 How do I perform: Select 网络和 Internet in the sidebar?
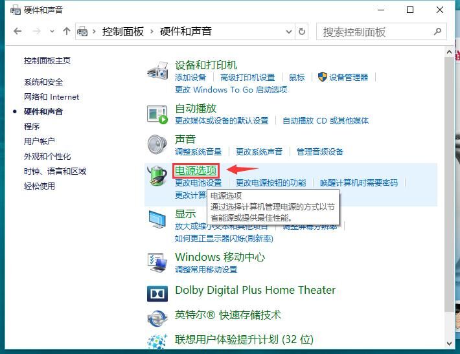coord(51,96)
